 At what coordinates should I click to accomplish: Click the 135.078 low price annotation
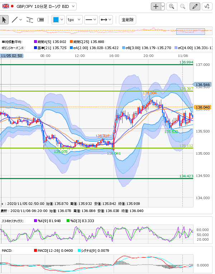[x=61, y=152]
